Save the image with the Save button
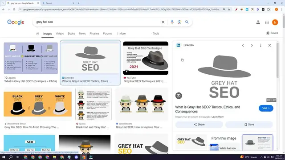 [x=249, y=124]
